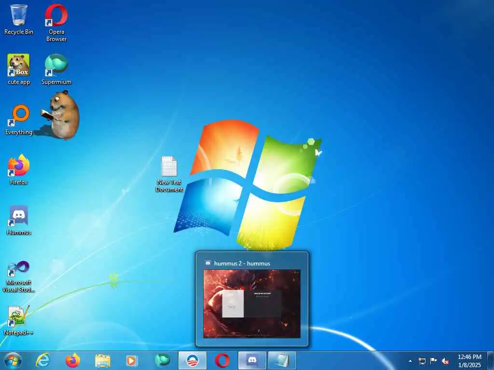Select the Firefox desktop shortcut
The height and width of the screenshot is (370, 494).
click(x=19, y=169)
